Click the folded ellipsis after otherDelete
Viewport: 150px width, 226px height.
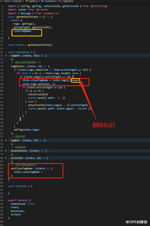[x=48, y=151]
